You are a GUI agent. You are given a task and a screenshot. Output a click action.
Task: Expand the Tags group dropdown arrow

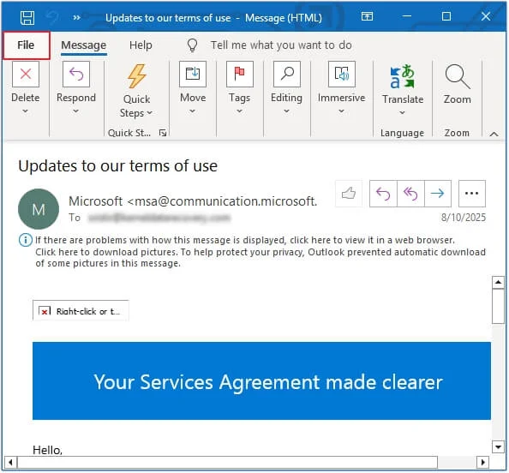point(239,111)
